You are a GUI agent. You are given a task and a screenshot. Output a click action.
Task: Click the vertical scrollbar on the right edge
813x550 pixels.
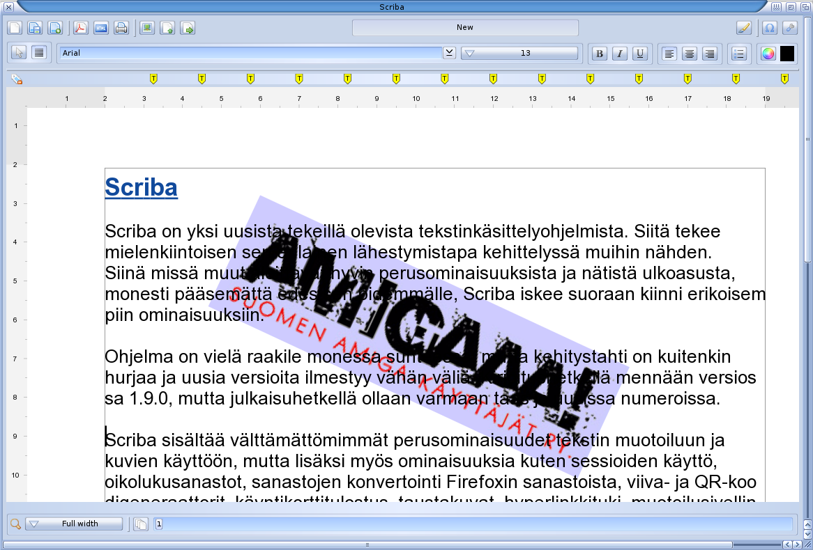(x=807, y=140)
